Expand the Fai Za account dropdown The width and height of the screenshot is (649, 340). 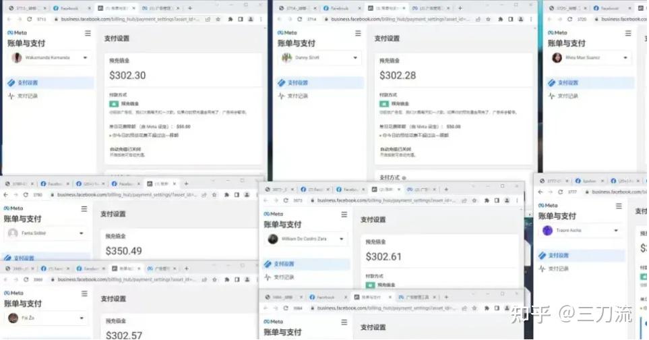(82, 318)
